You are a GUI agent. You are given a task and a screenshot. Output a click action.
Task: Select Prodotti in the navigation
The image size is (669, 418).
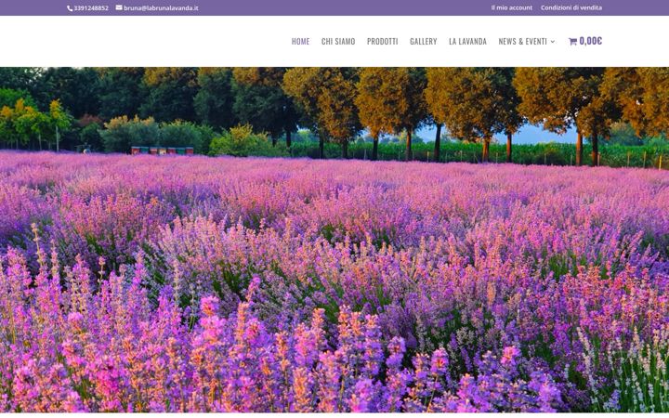[382, 42]
